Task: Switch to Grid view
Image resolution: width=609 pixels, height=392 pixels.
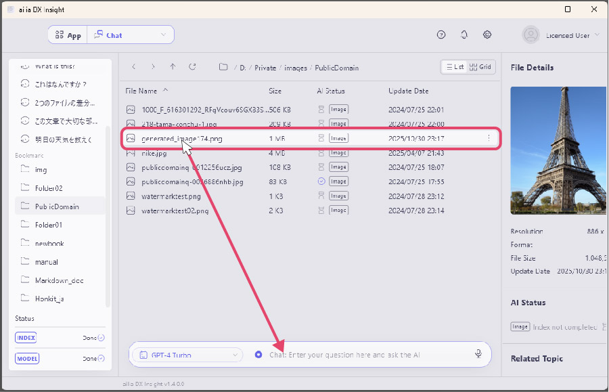Action: coord(480,67)
